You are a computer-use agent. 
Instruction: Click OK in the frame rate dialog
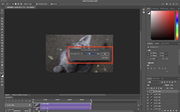pos(105,54)
